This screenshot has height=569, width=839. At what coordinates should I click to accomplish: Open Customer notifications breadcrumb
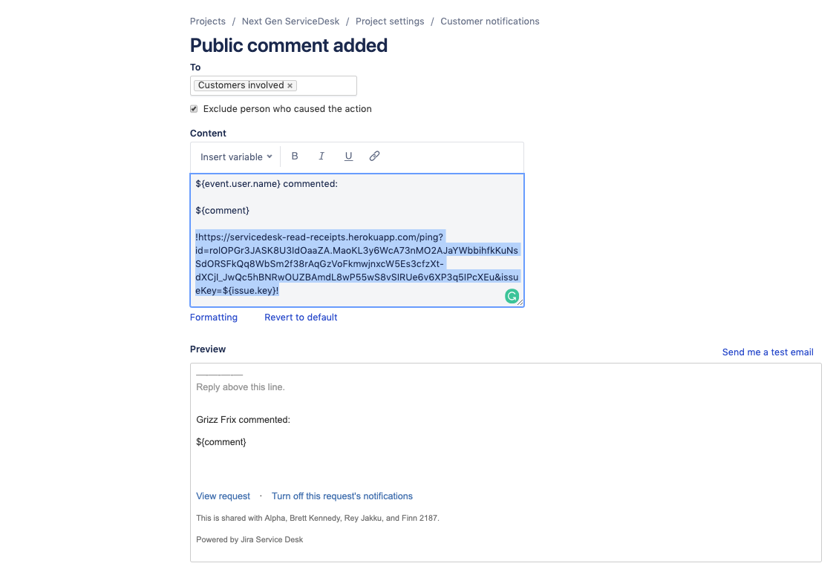click(490, 22)
